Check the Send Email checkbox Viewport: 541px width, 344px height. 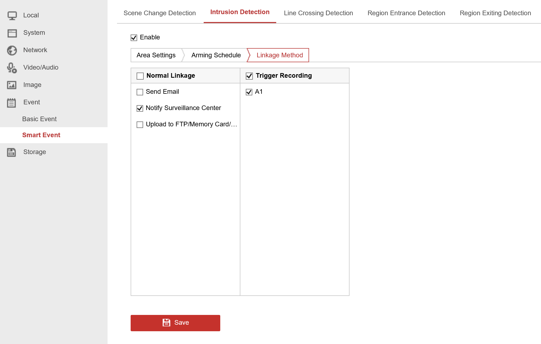pos(140,92)
